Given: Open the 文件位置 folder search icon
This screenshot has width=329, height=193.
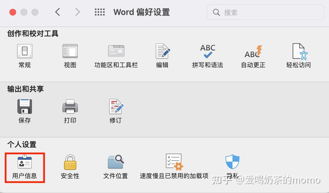Looking at the screenshot, I should [116, 162].
